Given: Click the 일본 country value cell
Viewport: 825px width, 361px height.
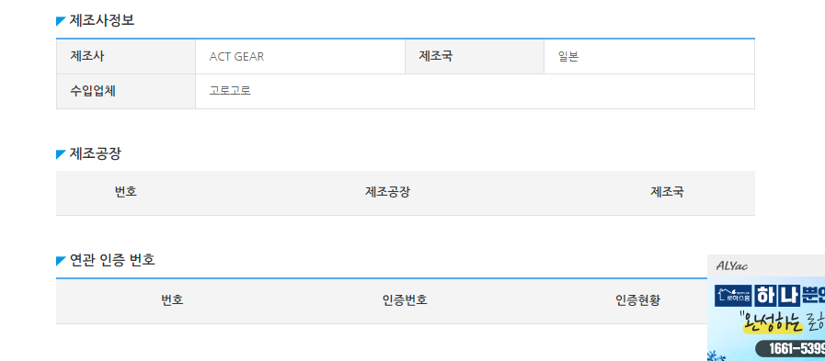Looking at the screenshot, I should pyautogui.click(x=648, y=56).
